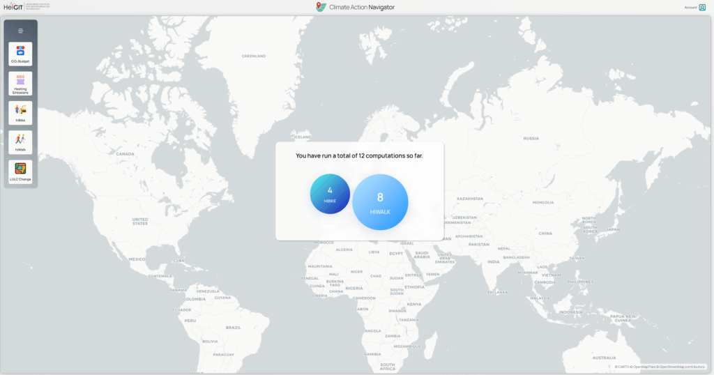The image size is (714, 375).
Task: Select the Heating Emissions tool
Action: tap(20, 83)
